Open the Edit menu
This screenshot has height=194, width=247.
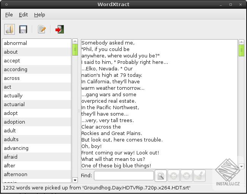pos(23,15)
